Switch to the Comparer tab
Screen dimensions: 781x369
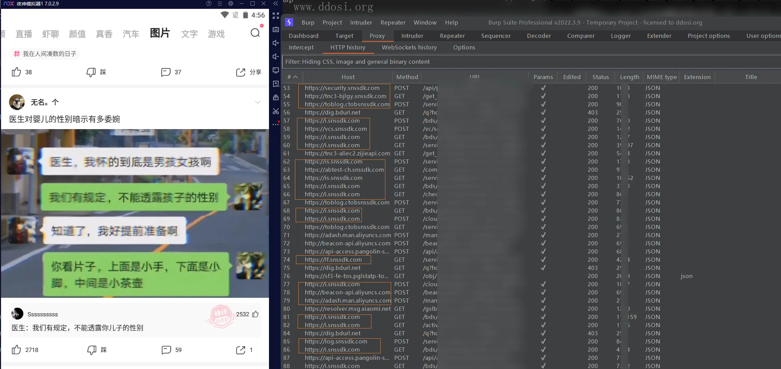[581, 36]
